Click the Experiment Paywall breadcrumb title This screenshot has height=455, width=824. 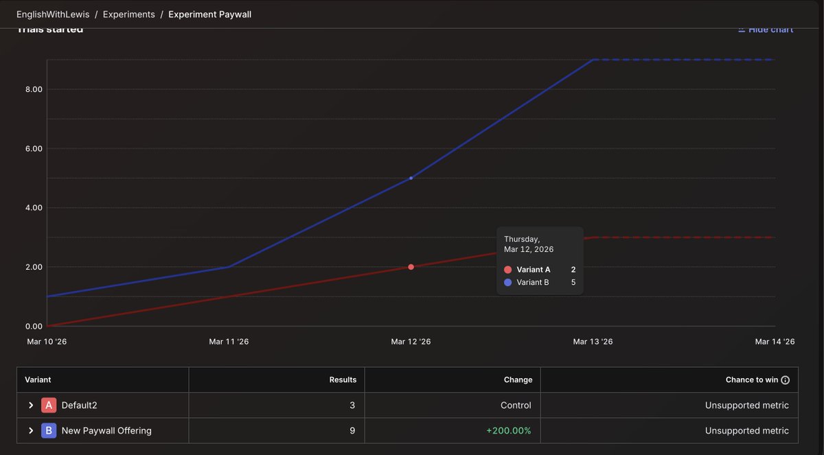pyautogui.click(x=209, y=14)
